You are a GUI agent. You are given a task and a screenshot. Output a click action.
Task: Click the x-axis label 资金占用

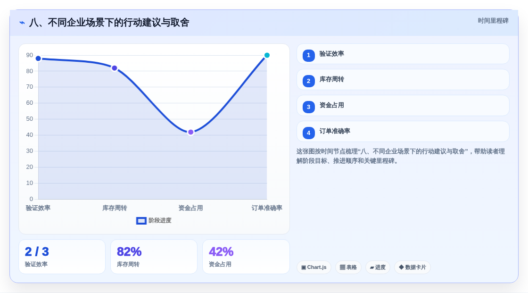pyautogui.click(x=190, y=208)
